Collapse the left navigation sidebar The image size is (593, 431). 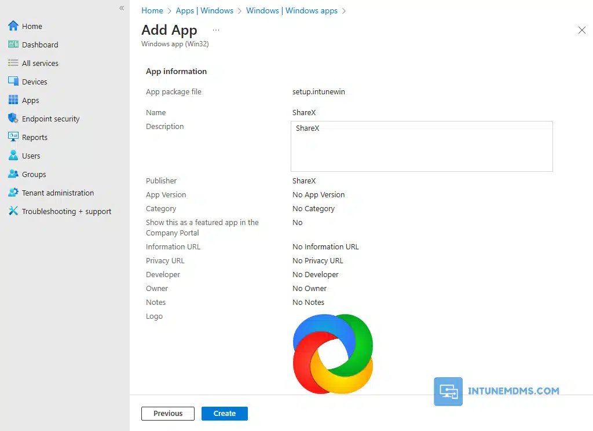122,8
